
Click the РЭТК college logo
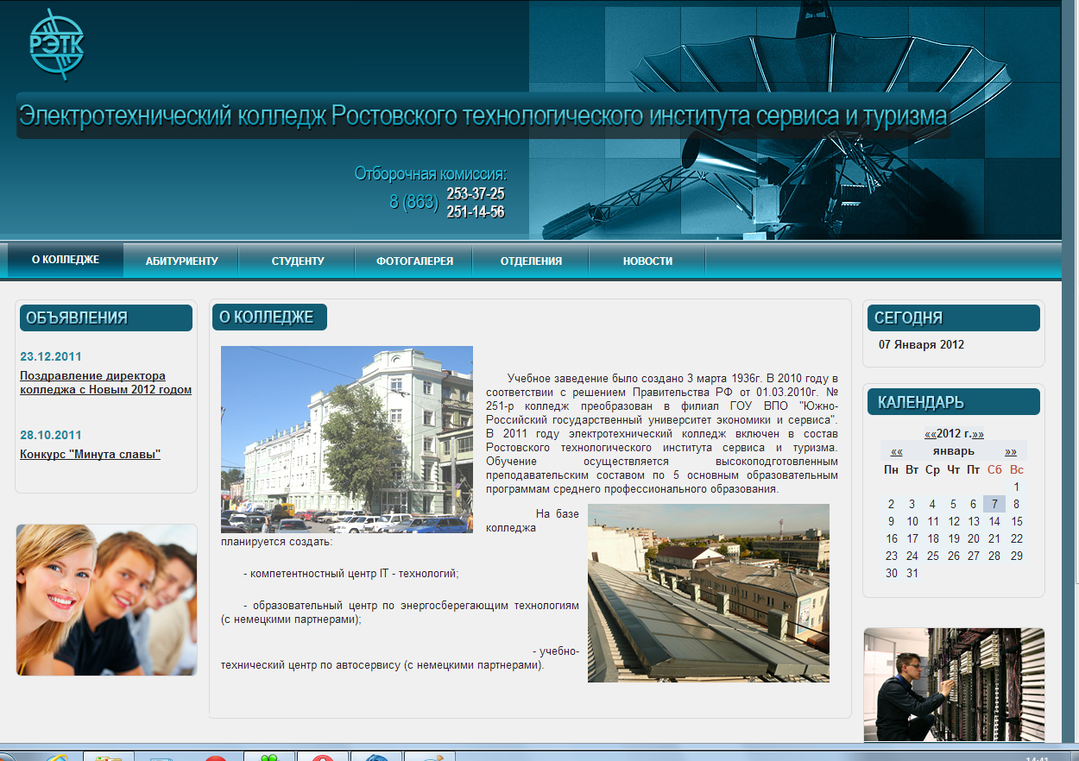(56, 45)
